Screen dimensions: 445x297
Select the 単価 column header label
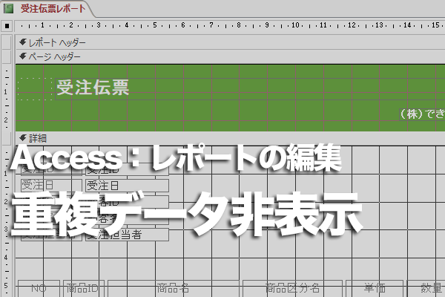point(375,289)
